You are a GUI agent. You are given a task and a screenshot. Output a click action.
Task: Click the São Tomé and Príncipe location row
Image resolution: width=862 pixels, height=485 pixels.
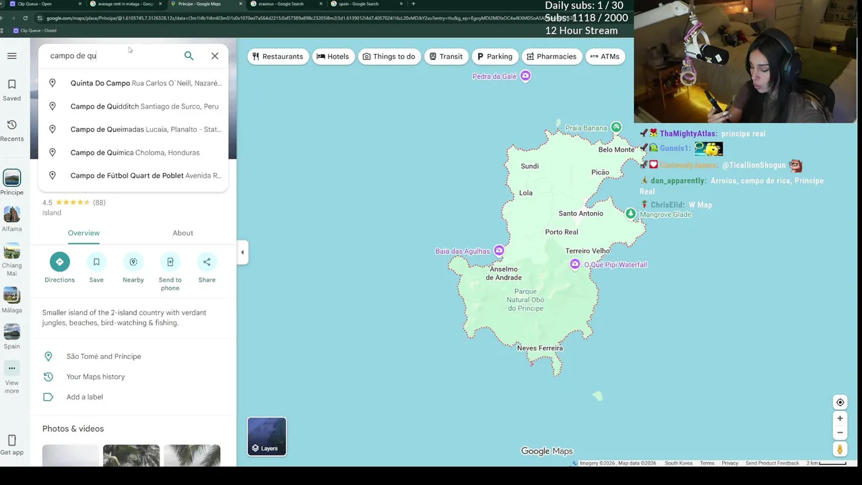[x=133, y=356]
